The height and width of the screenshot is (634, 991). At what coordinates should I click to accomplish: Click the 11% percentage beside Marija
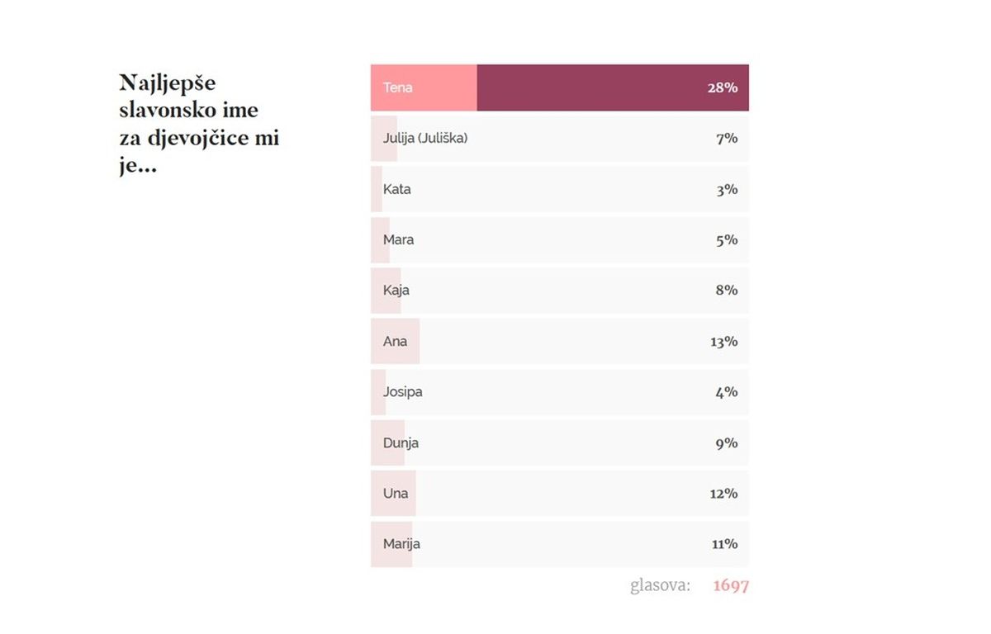(723, 544)
